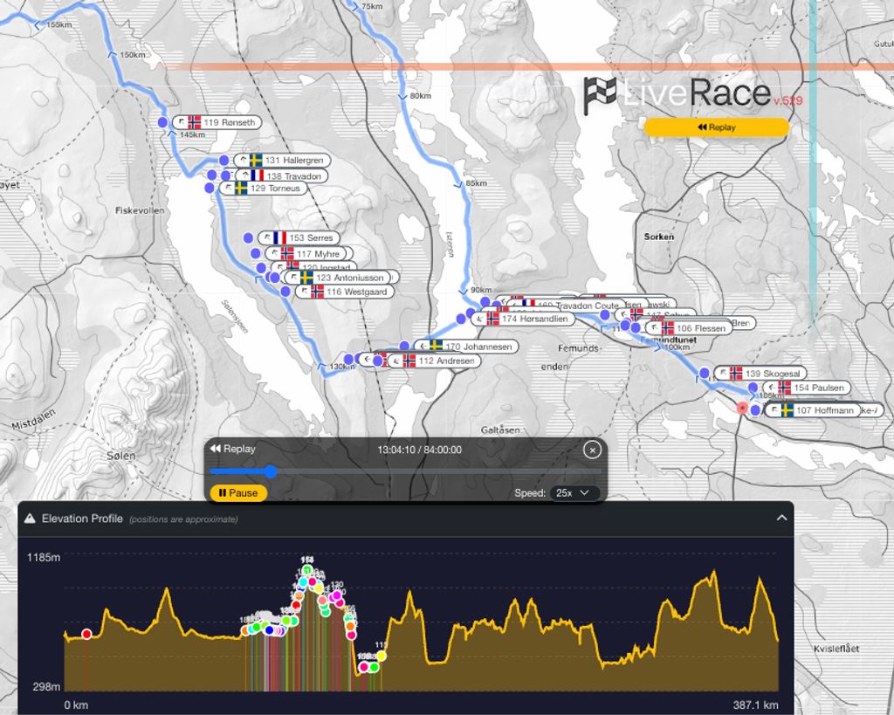The height and width of the screenshot is (715, 894).
Task: Pause the replay playback
Action: point(238,493)
